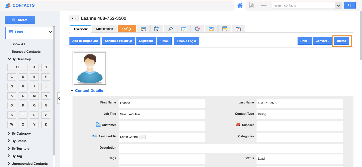The height and width of the screenshot is (167, 362).
Task: Open the reports bar chart icon
Action: tap(252, 5)
